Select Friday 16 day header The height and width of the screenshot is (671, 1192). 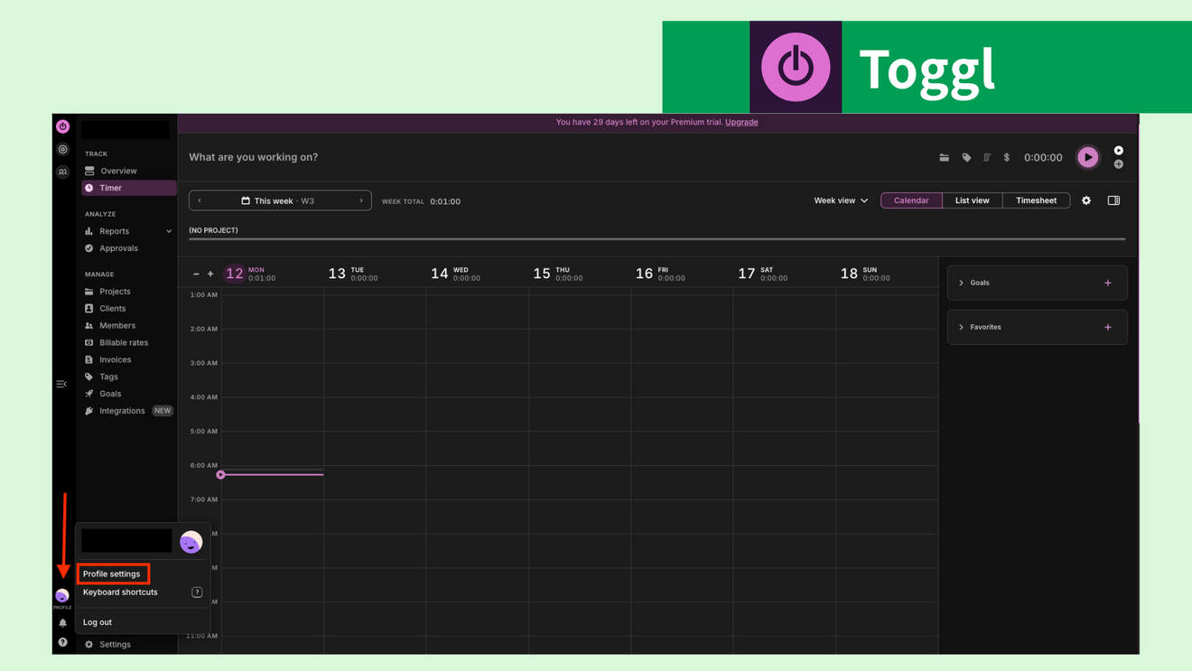(x=660, y=274)
